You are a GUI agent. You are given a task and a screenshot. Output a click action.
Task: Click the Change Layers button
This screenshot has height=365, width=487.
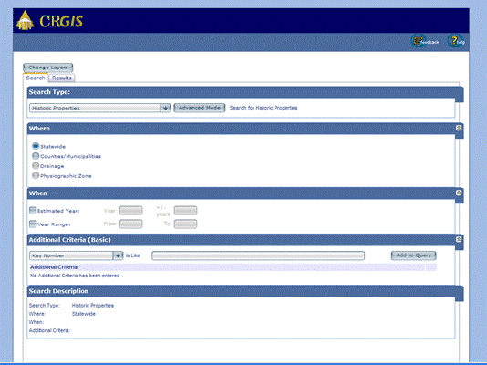click(x=47, y=68)
